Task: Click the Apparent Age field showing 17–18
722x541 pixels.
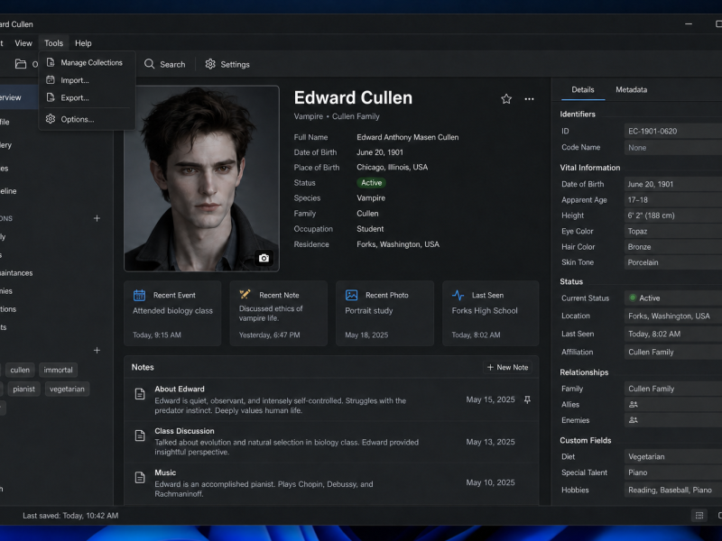Action: pos(672,199)
